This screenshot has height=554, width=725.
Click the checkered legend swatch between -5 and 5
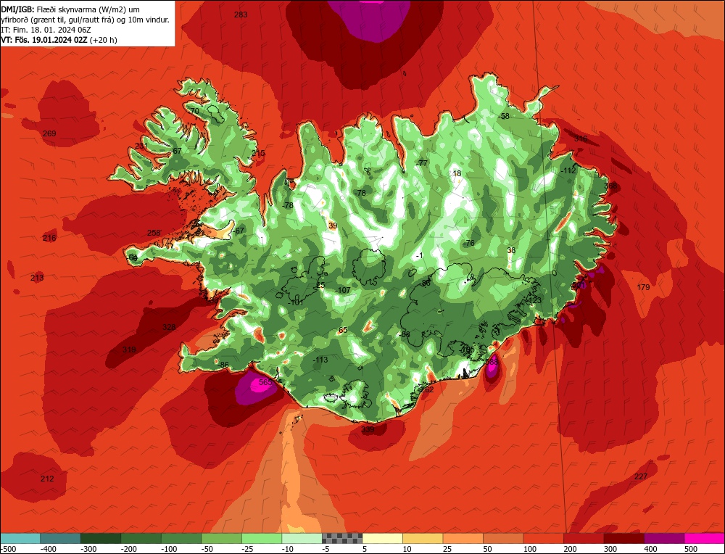point(342,538)
